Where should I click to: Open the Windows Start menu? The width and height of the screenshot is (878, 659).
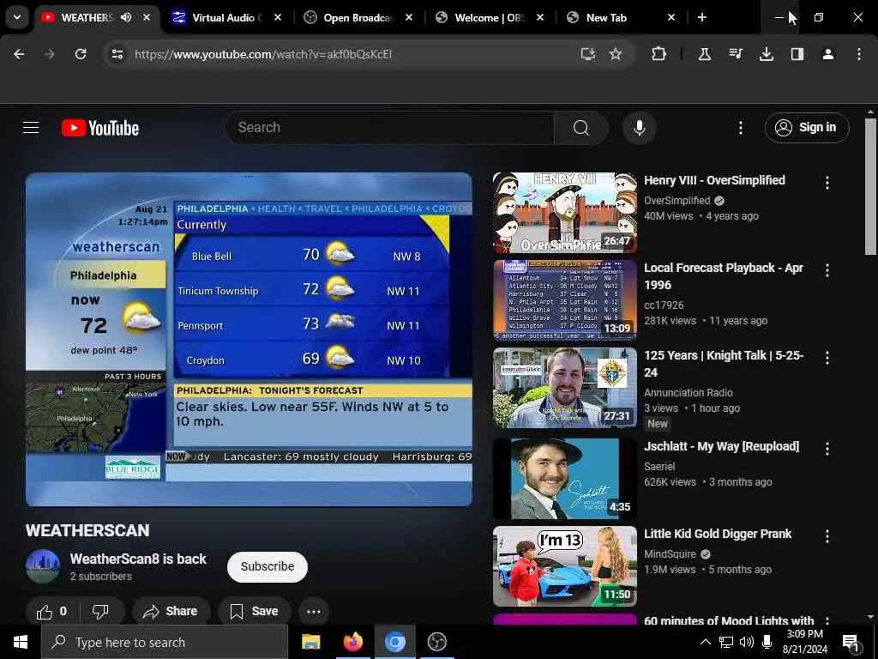coord(21,642)
